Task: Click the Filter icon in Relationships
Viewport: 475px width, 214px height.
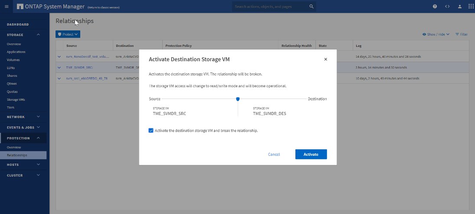Action: click(461, 34)
